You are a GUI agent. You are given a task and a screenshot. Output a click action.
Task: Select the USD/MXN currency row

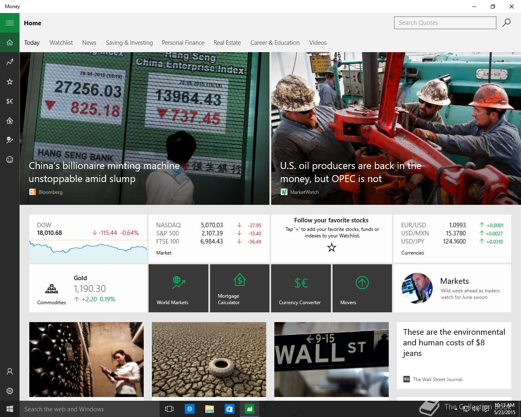(452, 233)
